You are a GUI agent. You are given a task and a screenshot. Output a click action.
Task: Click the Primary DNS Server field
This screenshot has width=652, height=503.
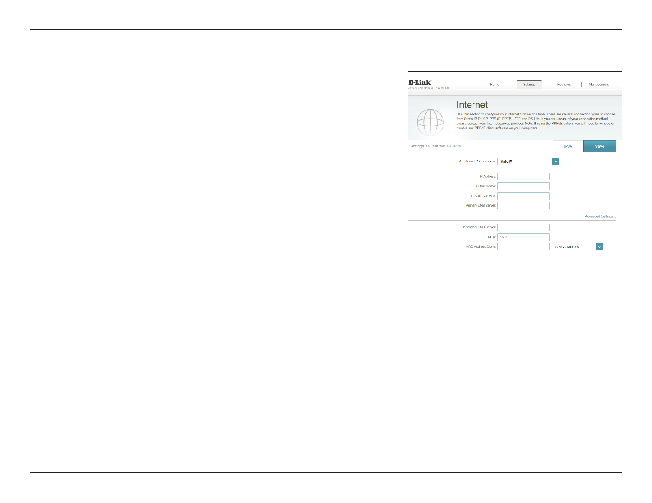(523, 206)
